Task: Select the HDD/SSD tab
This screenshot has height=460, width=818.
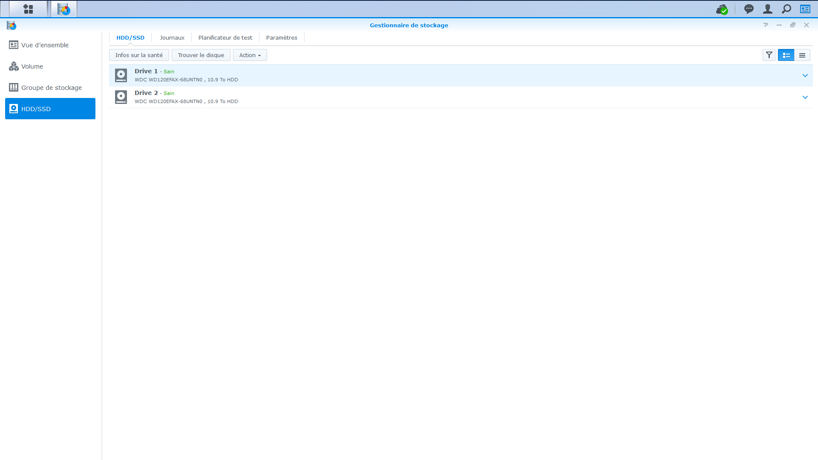Action: point(130,37)
